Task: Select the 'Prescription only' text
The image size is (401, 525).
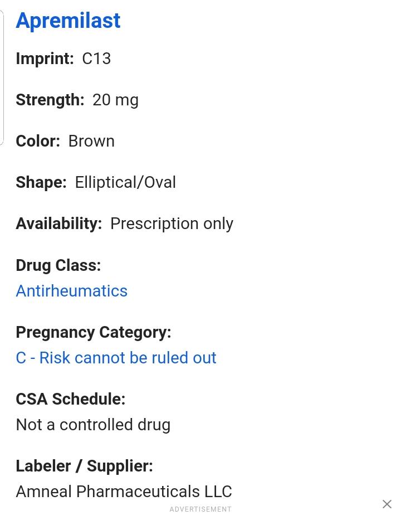Action: [172, 223]
